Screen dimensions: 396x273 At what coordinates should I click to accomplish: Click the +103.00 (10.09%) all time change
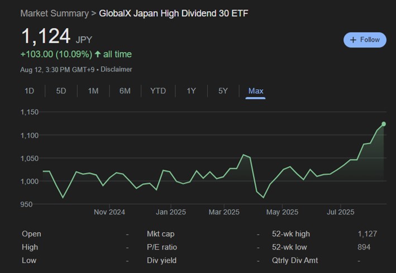pyautogui.click(x=76, y=54)
